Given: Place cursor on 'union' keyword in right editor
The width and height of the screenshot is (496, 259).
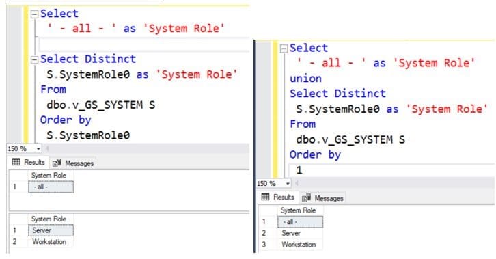Looking at the screenshot, I should pyautogui.click(x=305, y=79).
